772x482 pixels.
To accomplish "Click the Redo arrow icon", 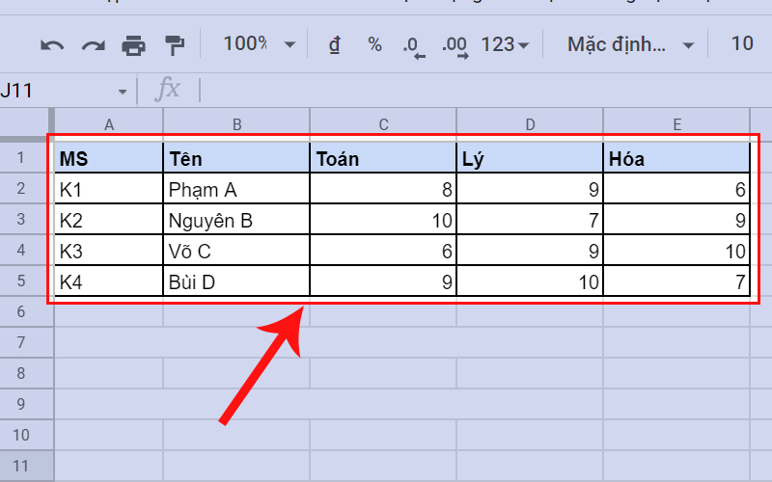I will click(93, 44).
